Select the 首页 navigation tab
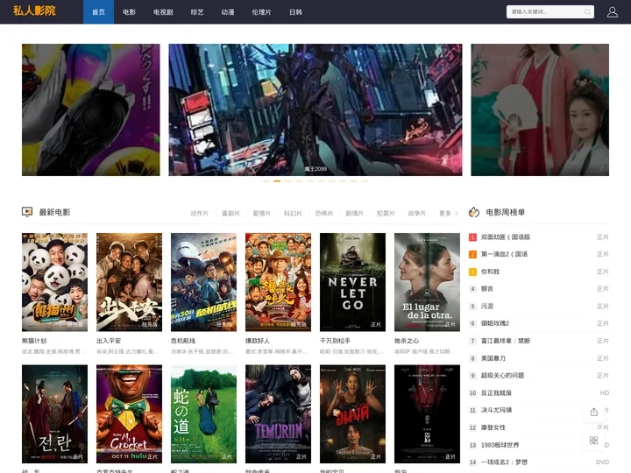Viewport: 631px width, 473px height. (x=98, y=12)
